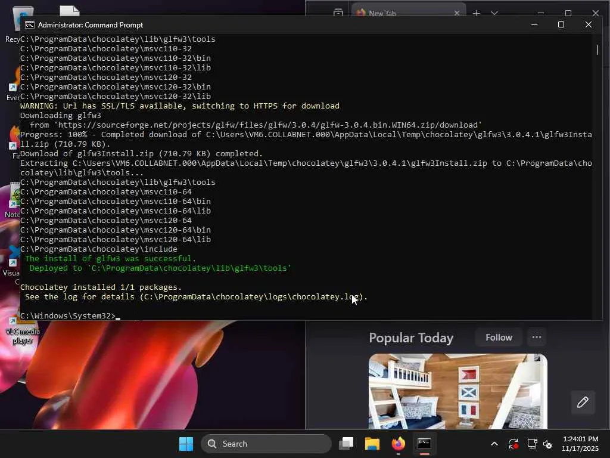The height and width of the screenshot is (458, 610).
Task: Close the Command Prompt window
Action: pos(588,25)
